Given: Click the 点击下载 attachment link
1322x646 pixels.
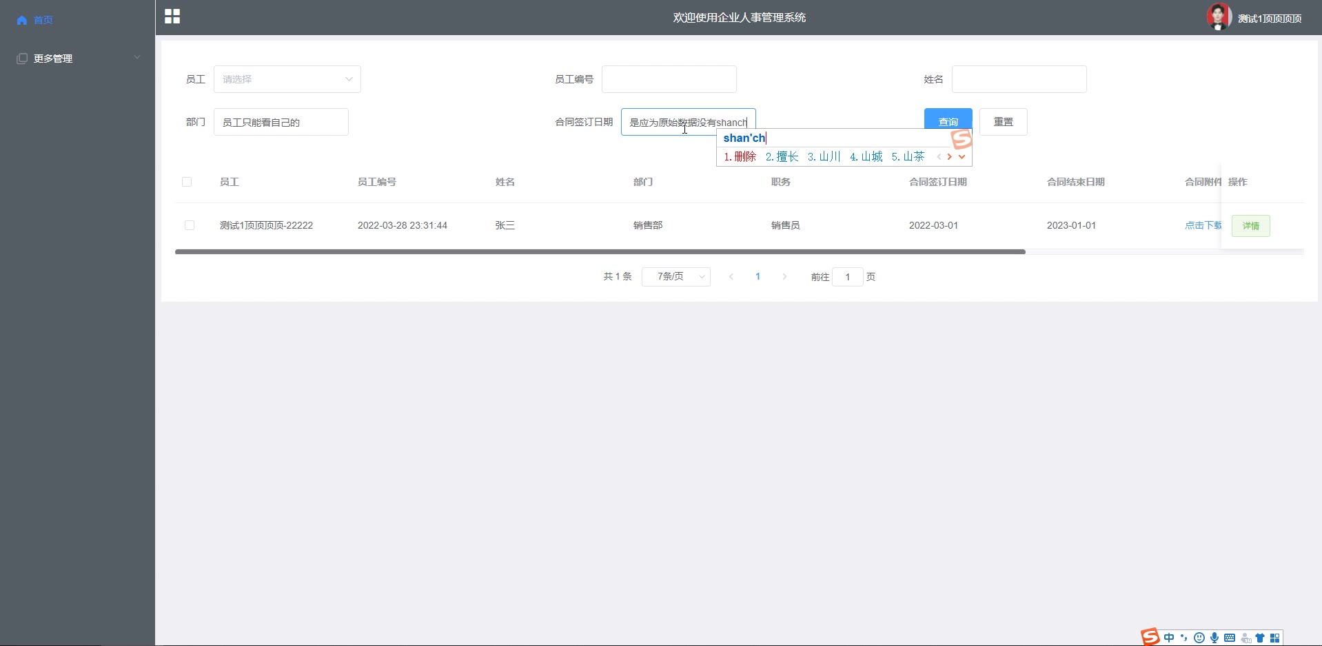Looking at the screenshot, I should [x=1203, y=225].
